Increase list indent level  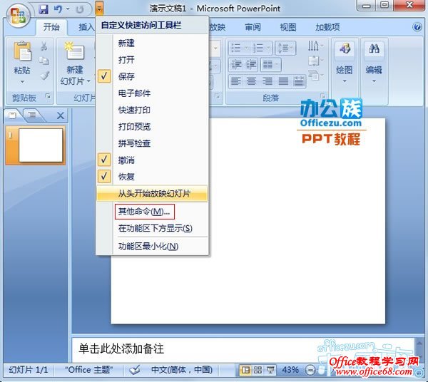(x=251, y=65)
